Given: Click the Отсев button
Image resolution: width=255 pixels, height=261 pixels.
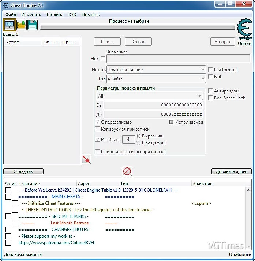Looking at the screenshot, I should 138,42.
